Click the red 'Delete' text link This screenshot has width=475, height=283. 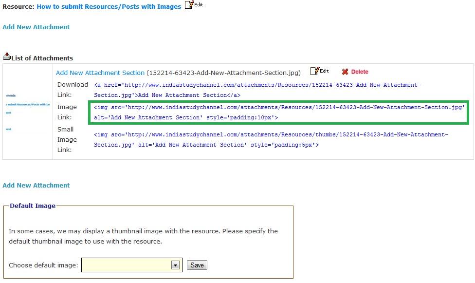(x=360, y=72)
